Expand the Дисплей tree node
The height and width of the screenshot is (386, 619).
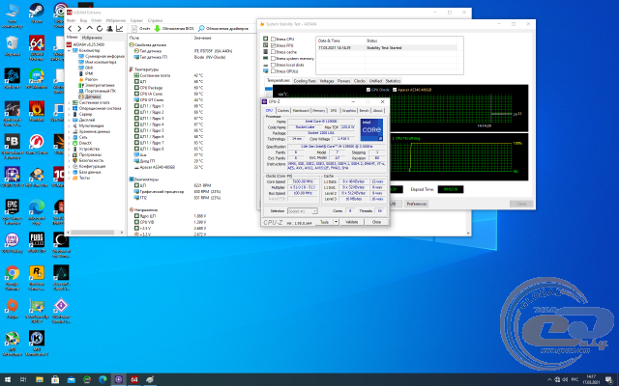pyautogui.click(x=70, y=120)
